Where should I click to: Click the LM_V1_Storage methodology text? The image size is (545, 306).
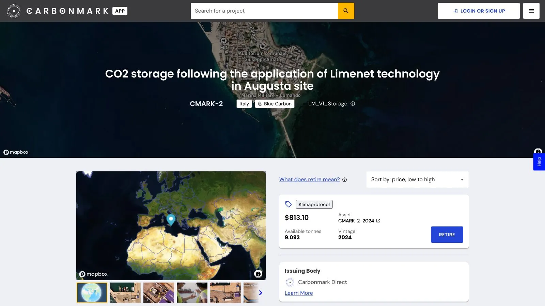click(328, 104)
